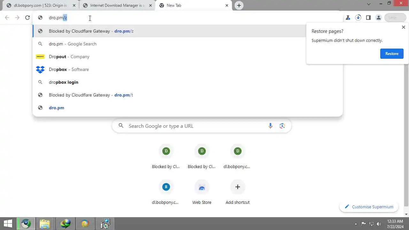Open the green D dl.bobpony.c... shortcut
This screenshot has width=409, height=230.
point(237,156)
